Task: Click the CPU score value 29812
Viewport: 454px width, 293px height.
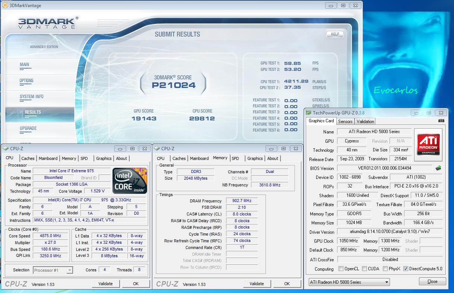Action: (x=202, y=119)
